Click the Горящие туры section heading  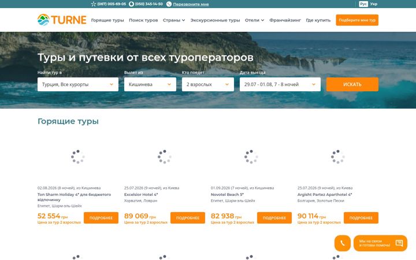tap(68, 121)
